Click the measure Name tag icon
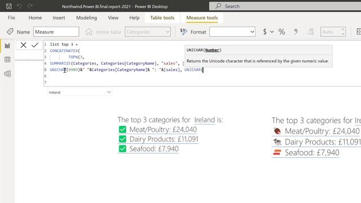The width and height of the screenshot is (361, 203). (10, 32)
